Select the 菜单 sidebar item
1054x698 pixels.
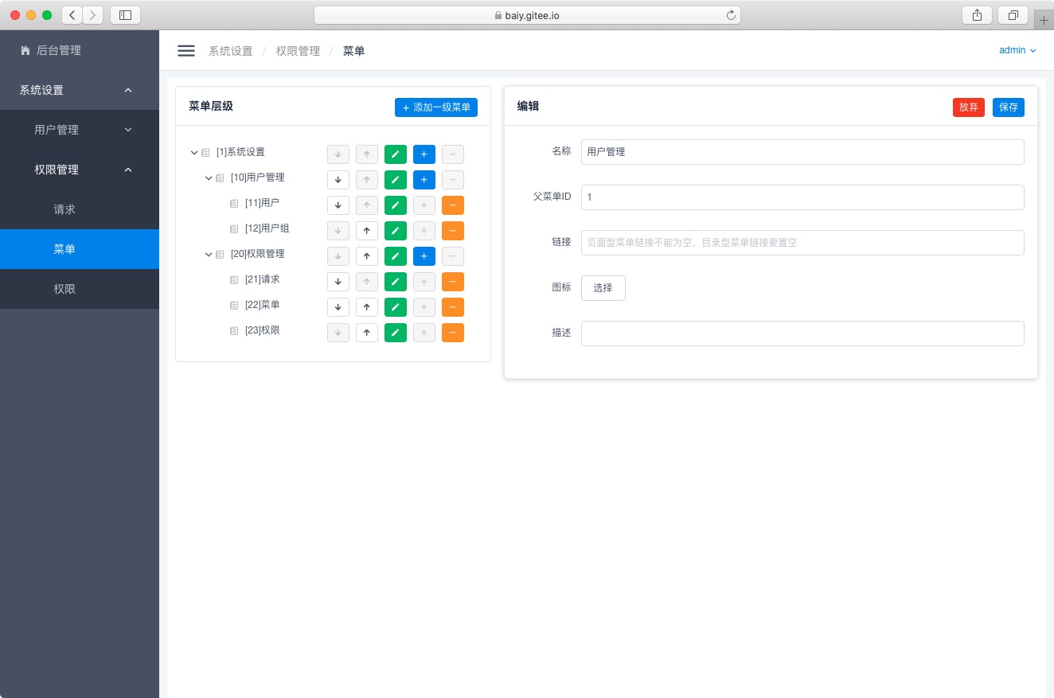[80, 249]
